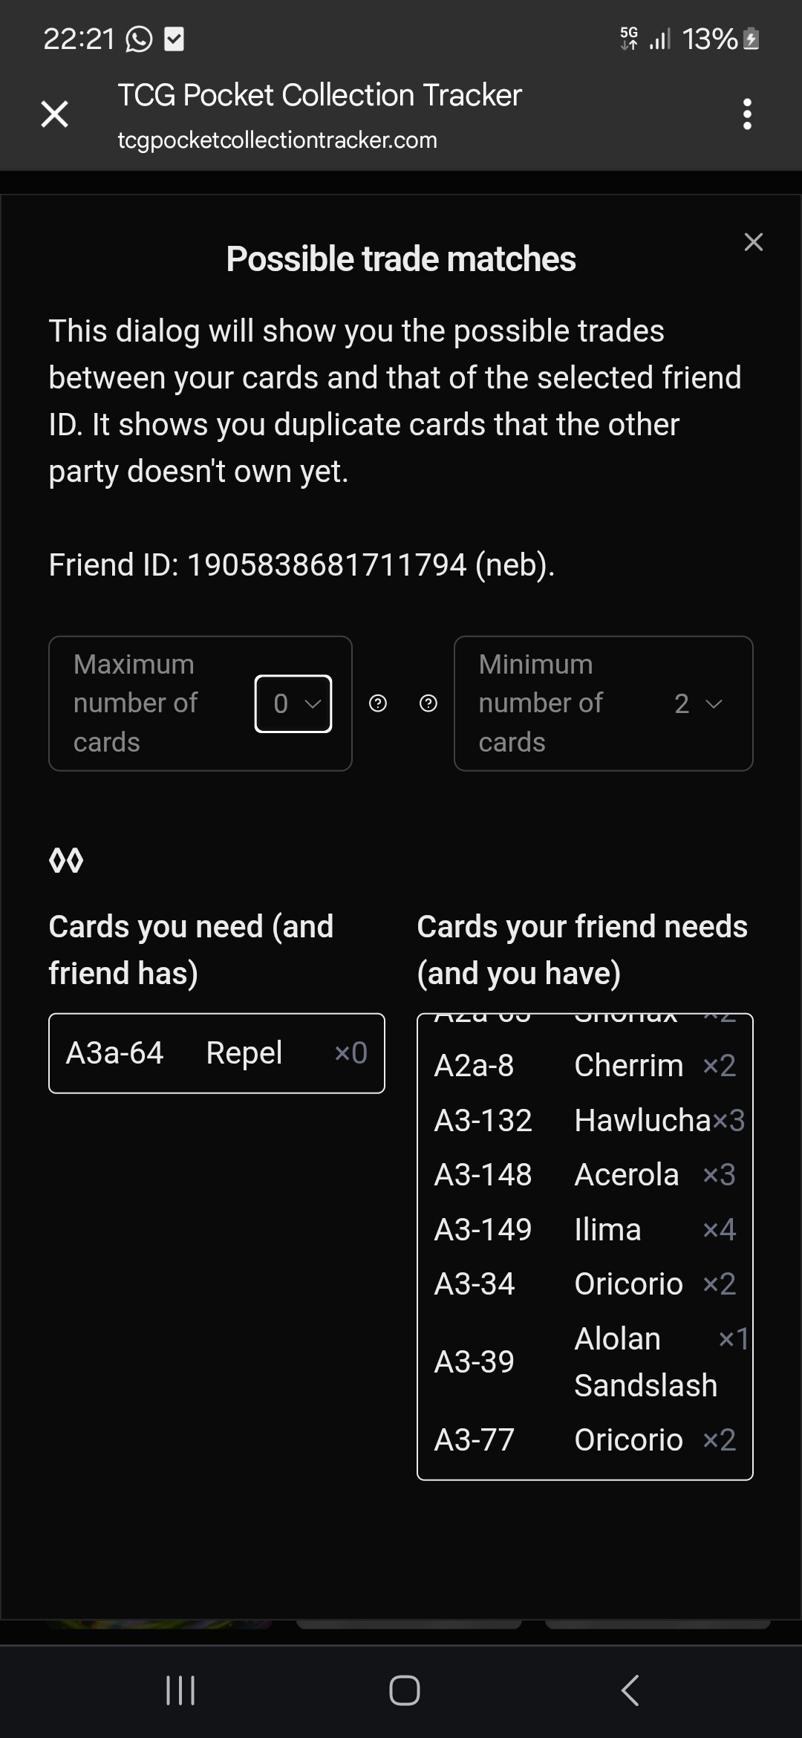The height and width of the screenshot is (1738, 802).
Task: Open the browser three-dot menu
Action: point(747,114)
